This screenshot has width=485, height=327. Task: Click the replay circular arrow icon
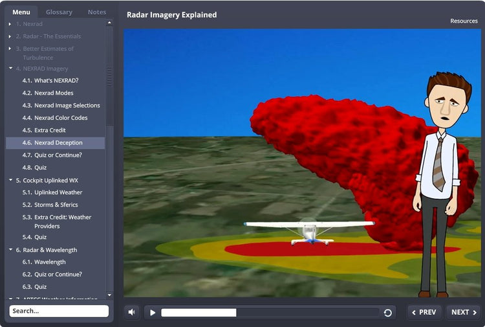pos(387,313)
